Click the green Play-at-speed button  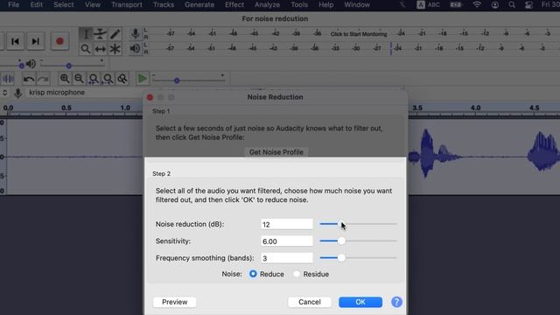[142, 79]
